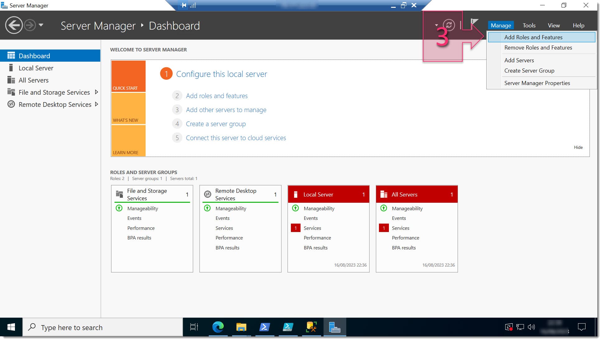Open BPA results in File and Storage tile
The height and width of the screenshot is (341, 602).
(x=139, y=238)
